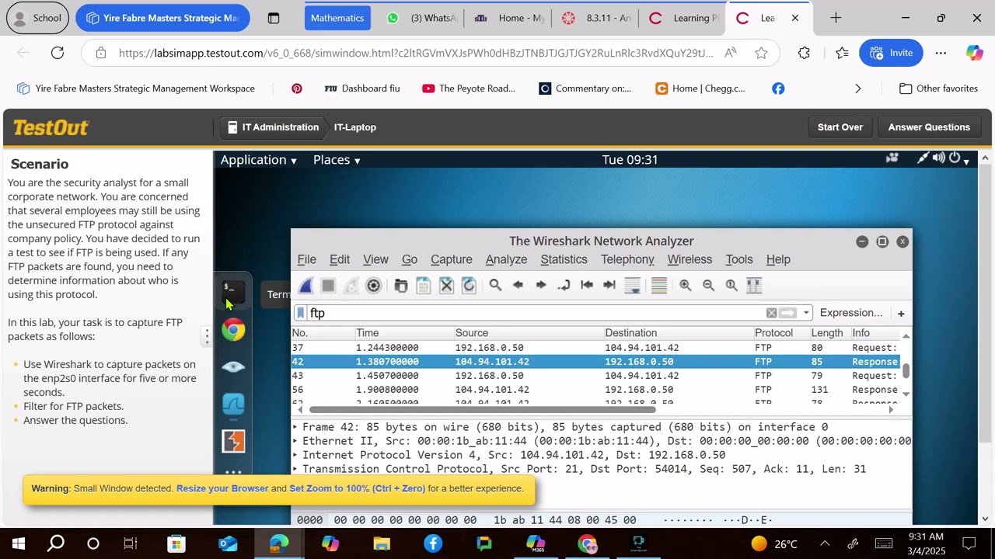This screenshot has height=559, width=995.
Task: Toggle auto-scroll during live capture
Action: [x=633, y=286]
